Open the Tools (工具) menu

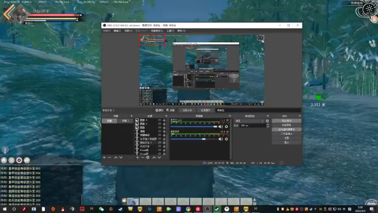click(x=170, y=31)
